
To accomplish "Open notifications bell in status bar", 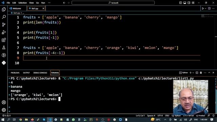I will [x=214, y=116].
